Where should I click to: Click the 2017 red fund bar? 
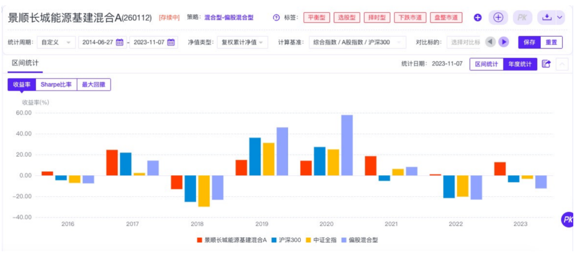(x=112, y=163)
